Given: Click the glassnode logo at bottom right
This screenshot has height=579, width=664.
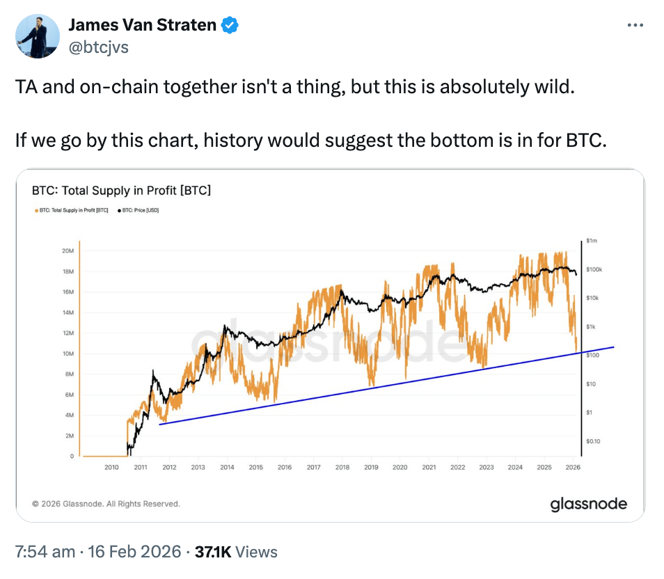Looking at the screenshot, I should tap(588, 503).
